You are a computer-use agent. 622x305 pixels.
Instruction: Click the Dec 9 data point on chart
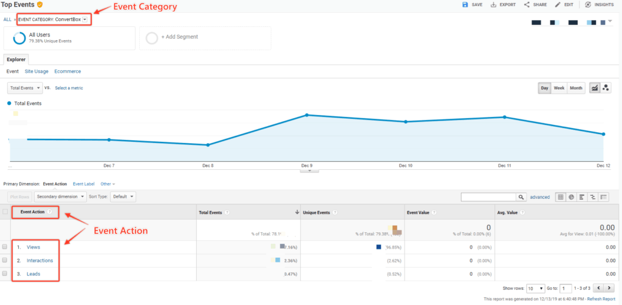tap(307, 115)
